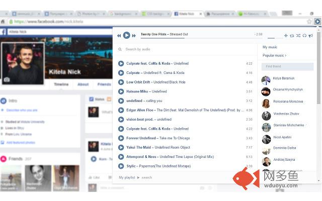Click the Kitela Nick profile photo
Screen dimensions: 322x201
tap(23, 63)
